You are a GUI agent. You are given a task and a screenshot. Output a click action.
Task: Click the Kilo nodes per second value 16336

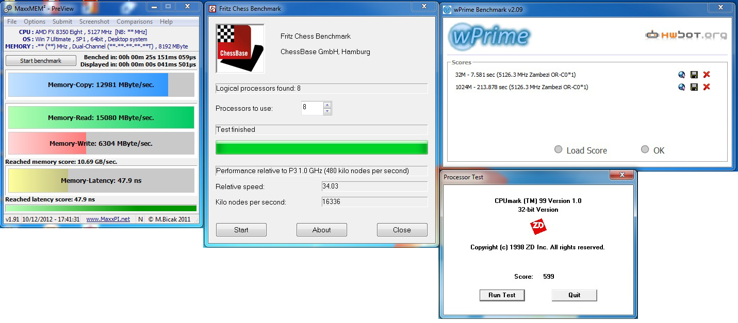pos(374,202)
